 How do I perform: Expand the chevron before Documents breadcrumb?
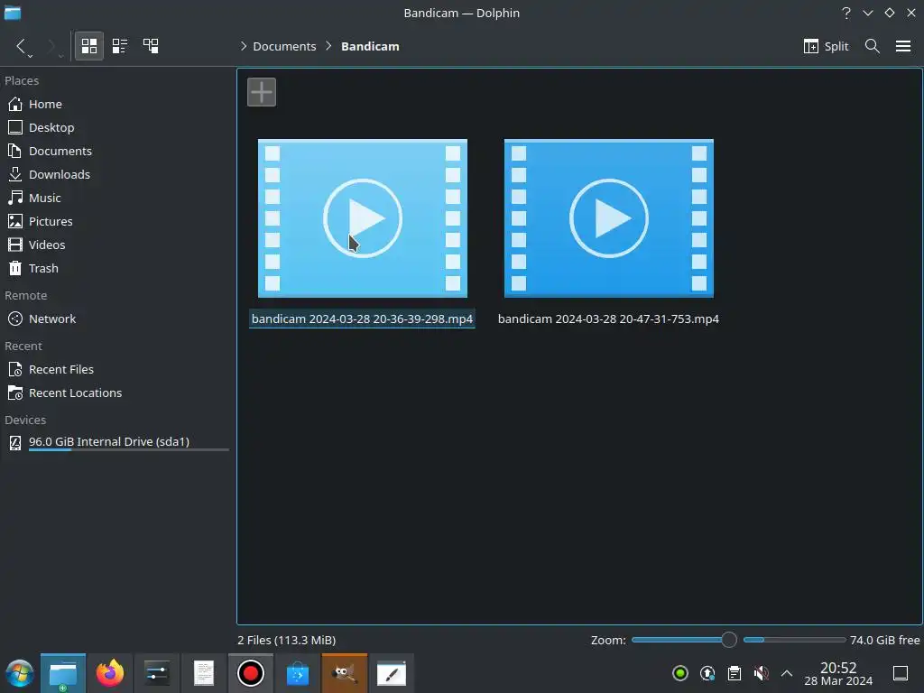point(244,46)
